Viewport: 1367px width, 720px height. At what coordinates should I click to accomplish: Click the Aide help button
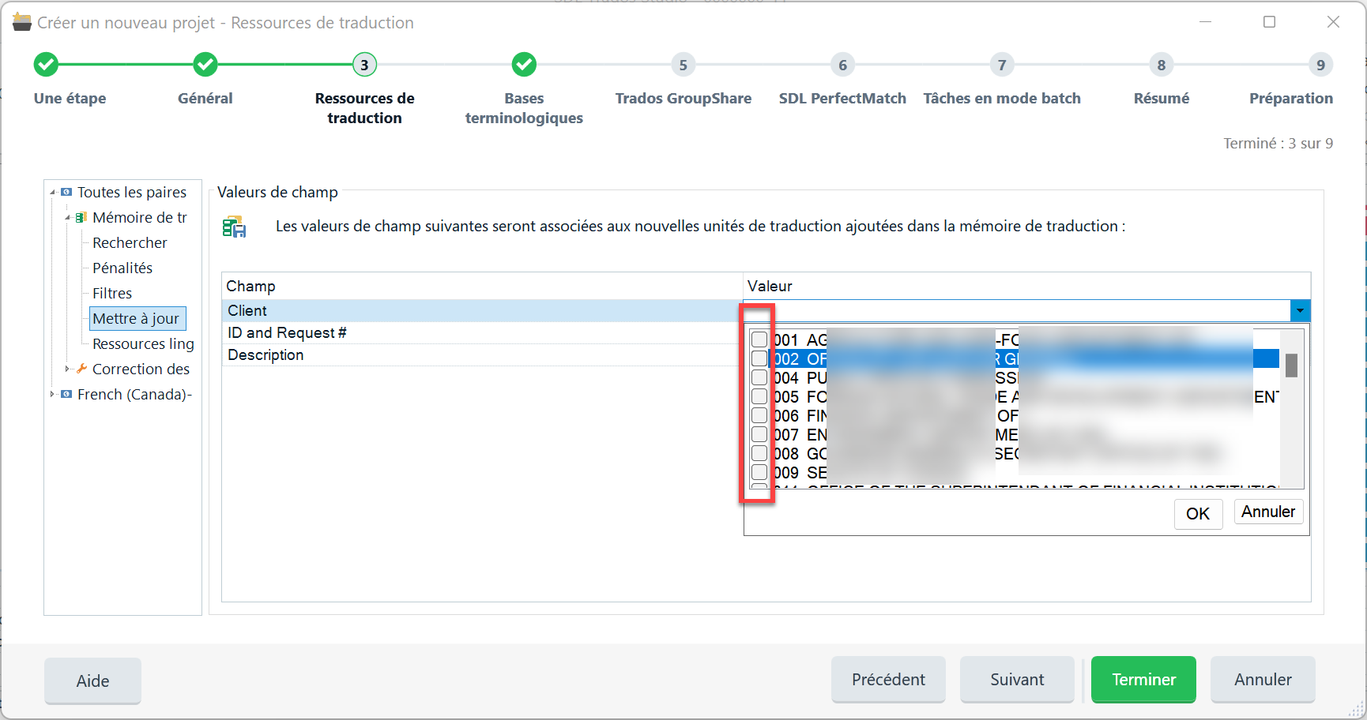(92, 681)
